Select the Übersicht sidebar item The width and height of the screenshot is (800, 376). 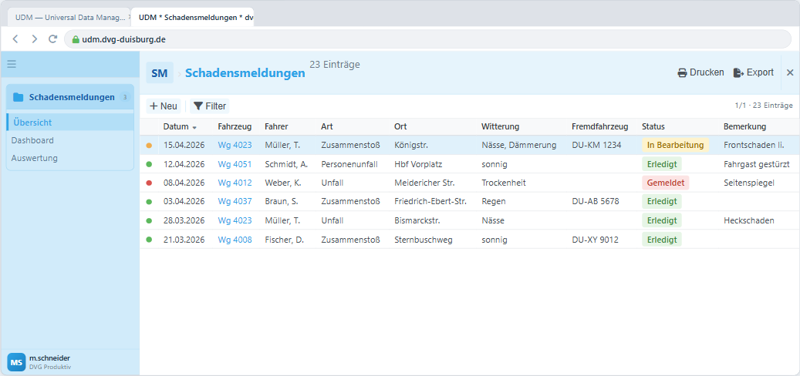coord(70,123)
